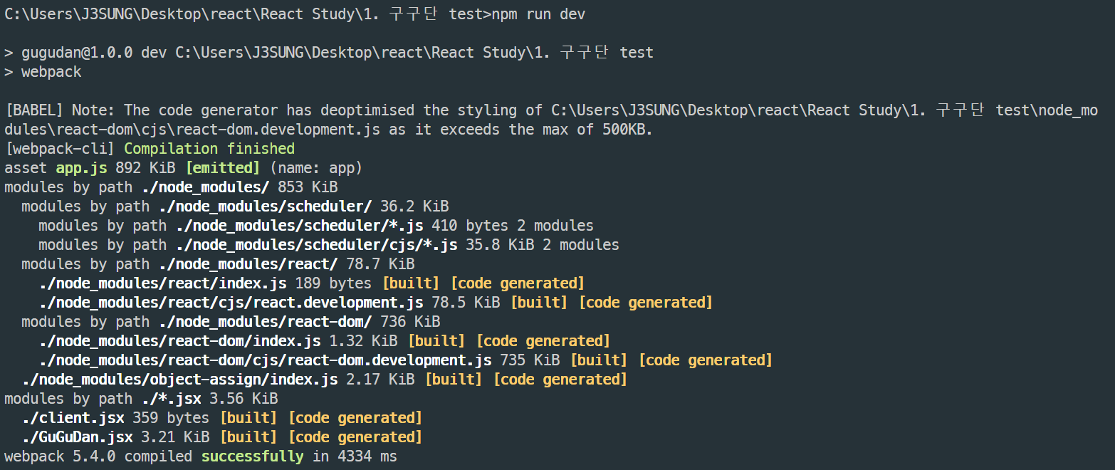Click './node_modules/react-dom/' 736 KiB path
1115x470 pixels.
(x=231, y=322)
